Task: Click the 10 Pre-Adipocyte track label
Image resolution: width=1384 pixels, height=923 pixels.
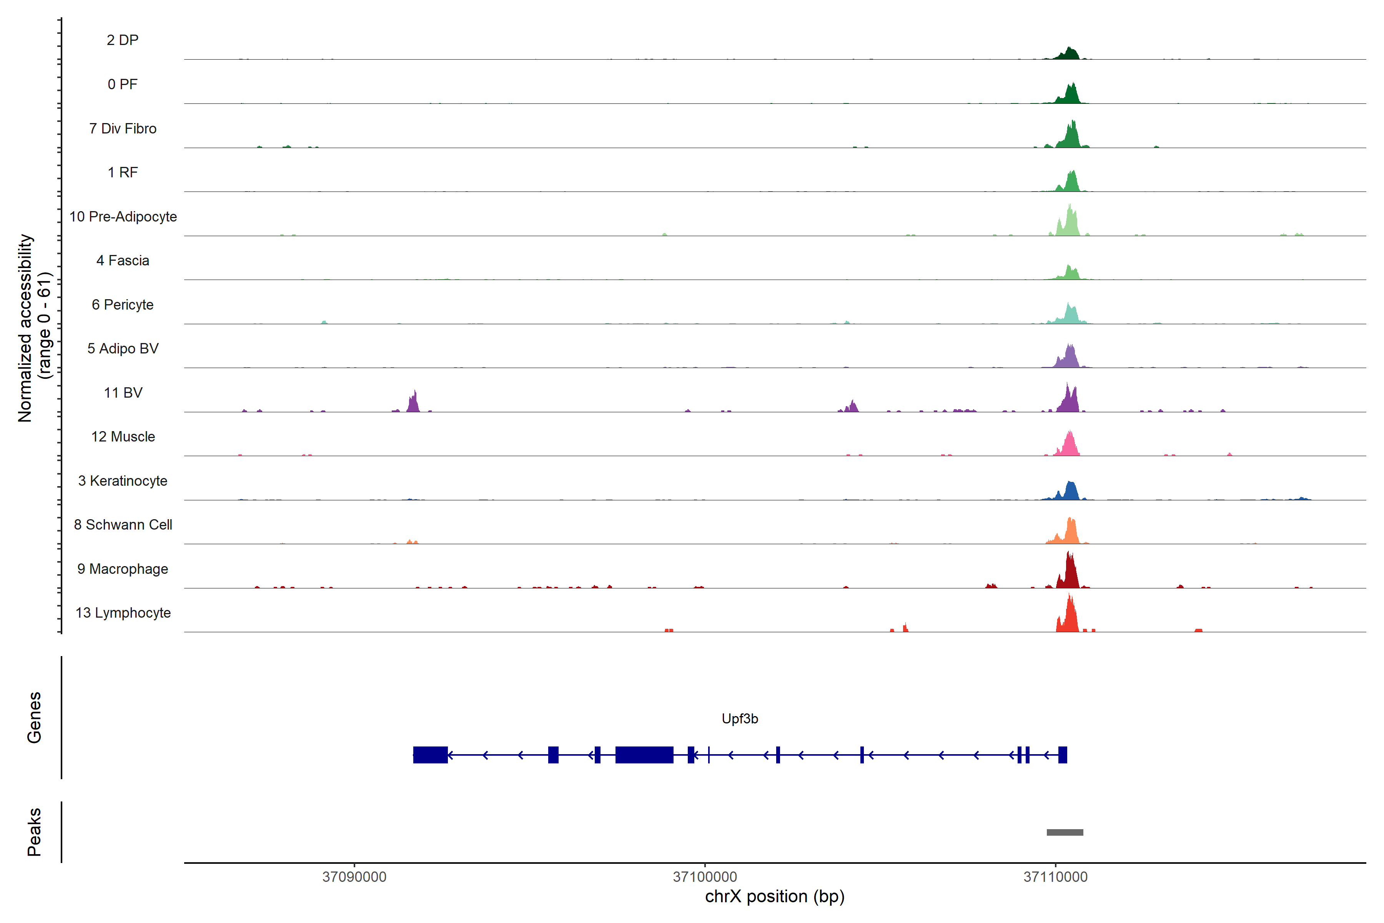Action: 123,217
